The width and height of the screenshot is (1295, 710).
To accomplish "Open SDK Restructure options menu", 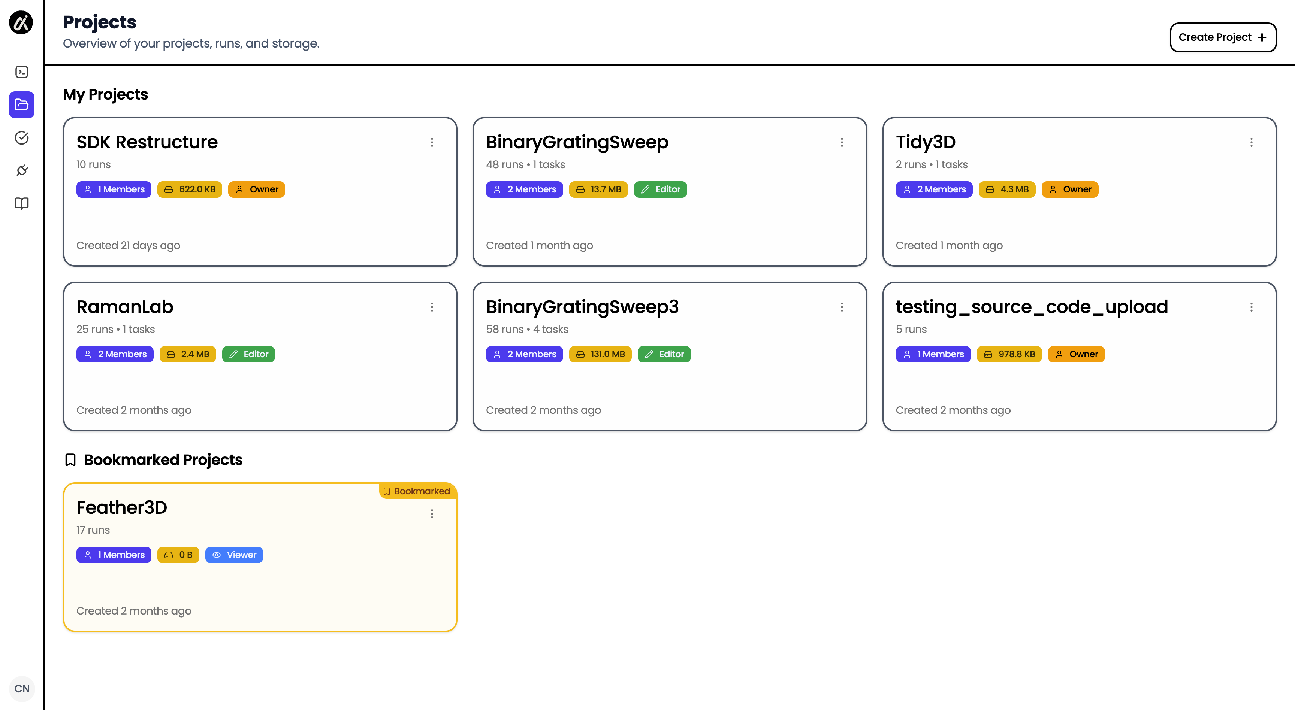I will [432, 142].
